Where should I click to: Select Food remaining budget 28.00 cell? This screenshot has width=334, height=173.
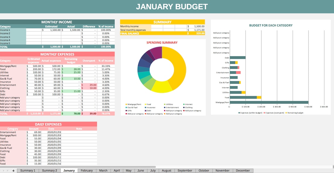pos(71,69)
